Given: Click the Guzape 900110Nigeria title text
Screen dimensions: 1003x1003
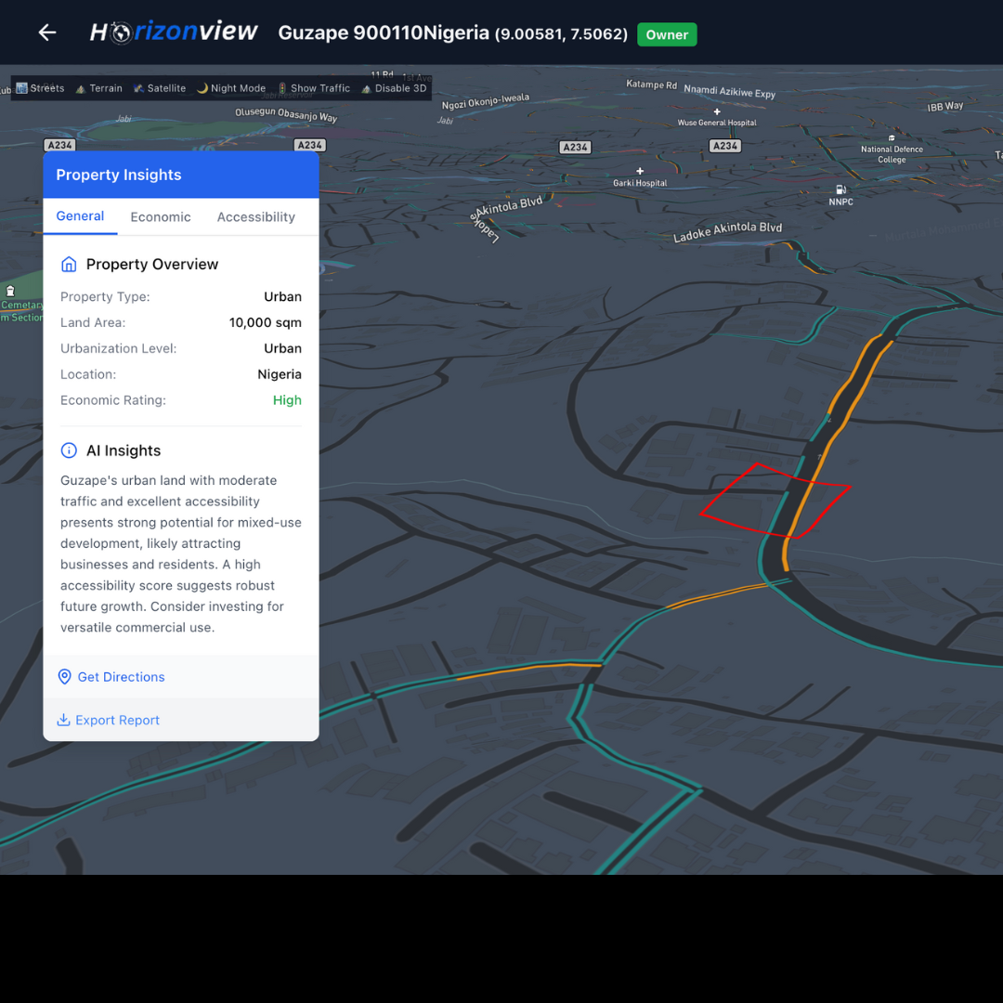Looking at the screenshot, I should click(x=384, y=33).
